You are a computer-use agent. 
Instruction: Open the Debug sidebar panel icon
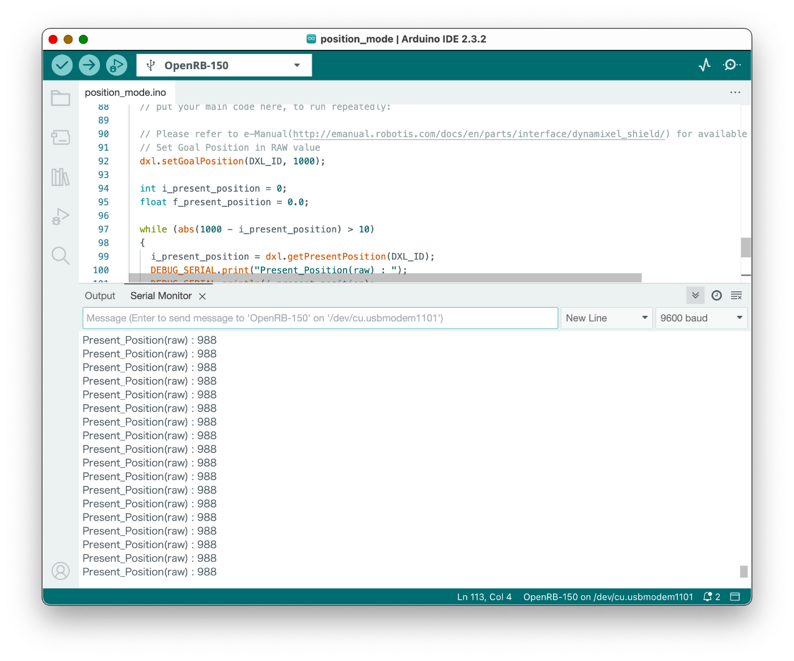tap(61, 217)
